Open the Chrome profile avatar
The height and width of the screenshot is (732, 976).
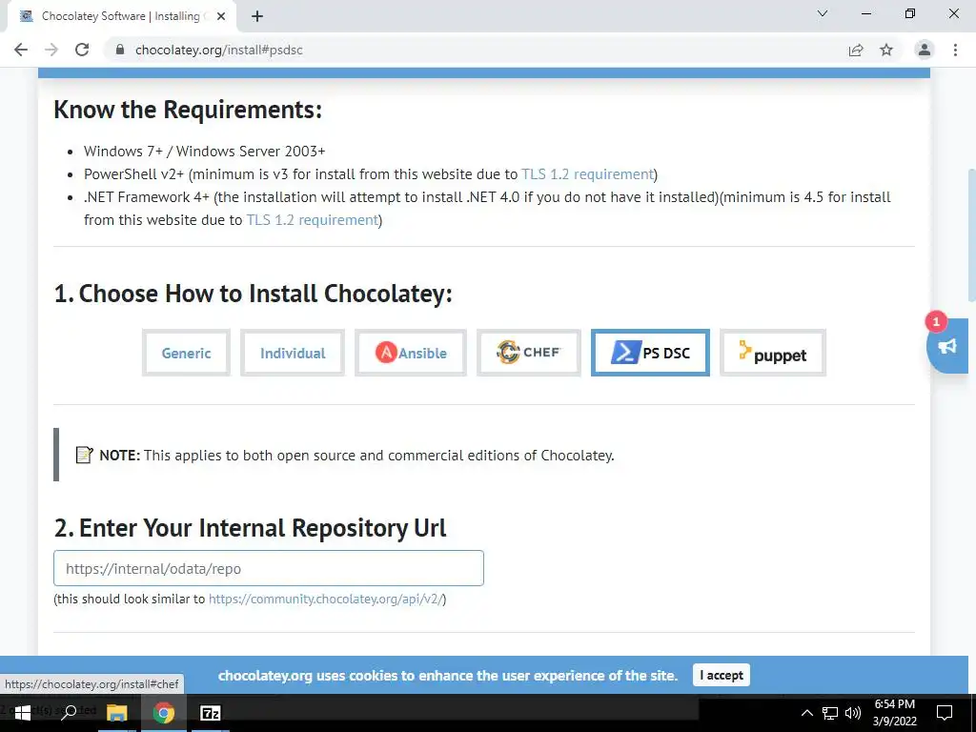point(925,50)
